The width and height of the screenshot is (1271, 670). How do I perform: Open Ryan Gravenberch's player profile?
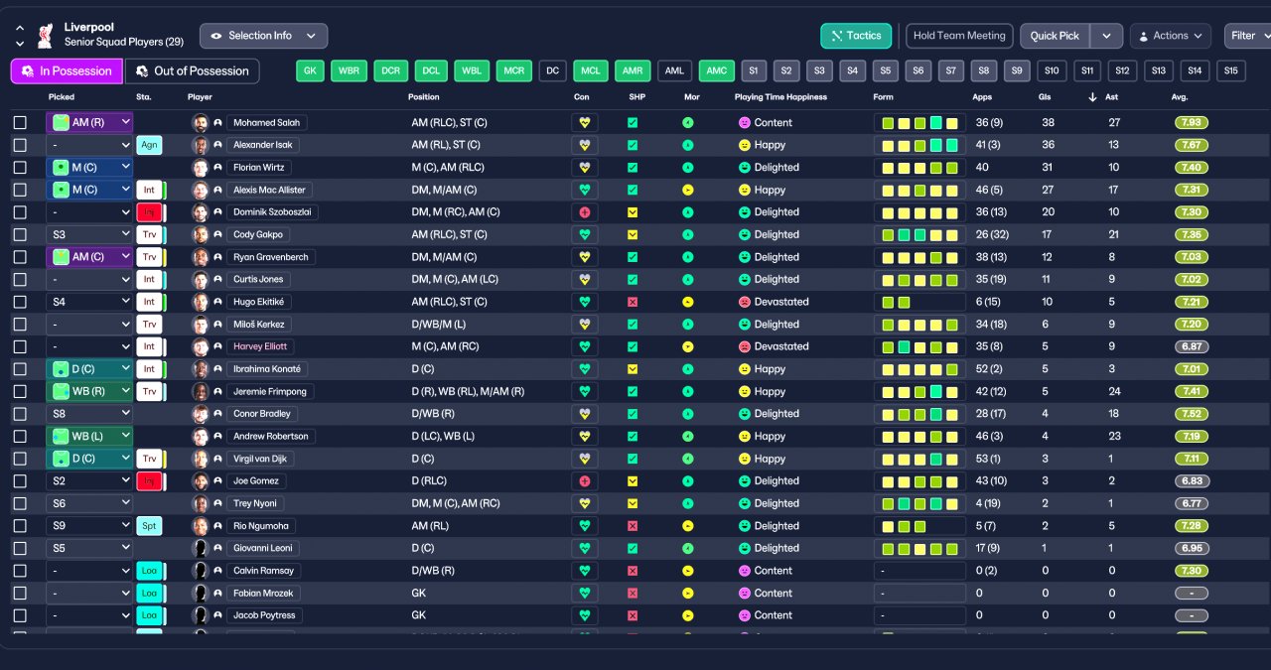pos(270,257)
